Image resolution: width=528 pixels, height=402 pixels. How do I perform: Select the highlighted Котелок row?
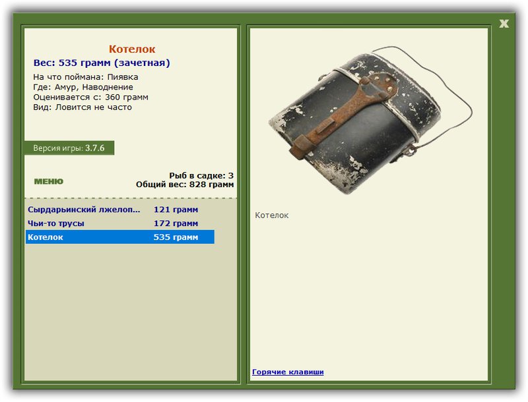point(120,237)
